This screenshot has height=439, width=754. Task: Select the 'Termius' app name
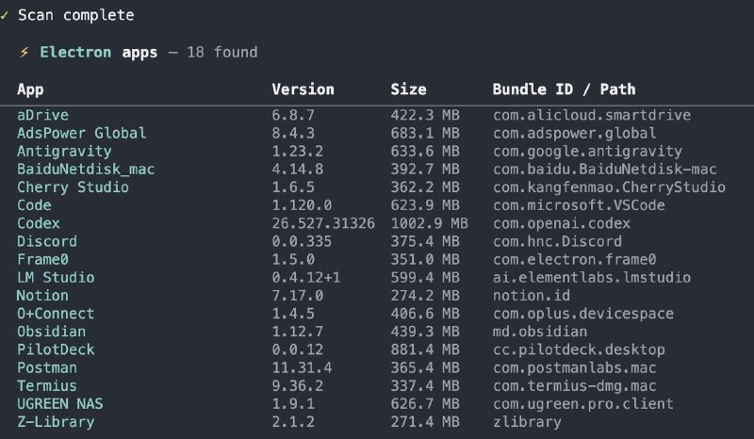47,386
